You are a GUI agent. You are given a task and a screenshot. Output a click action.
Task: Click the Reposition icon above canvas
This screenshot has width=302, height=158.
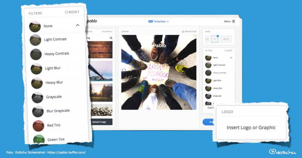183,31
